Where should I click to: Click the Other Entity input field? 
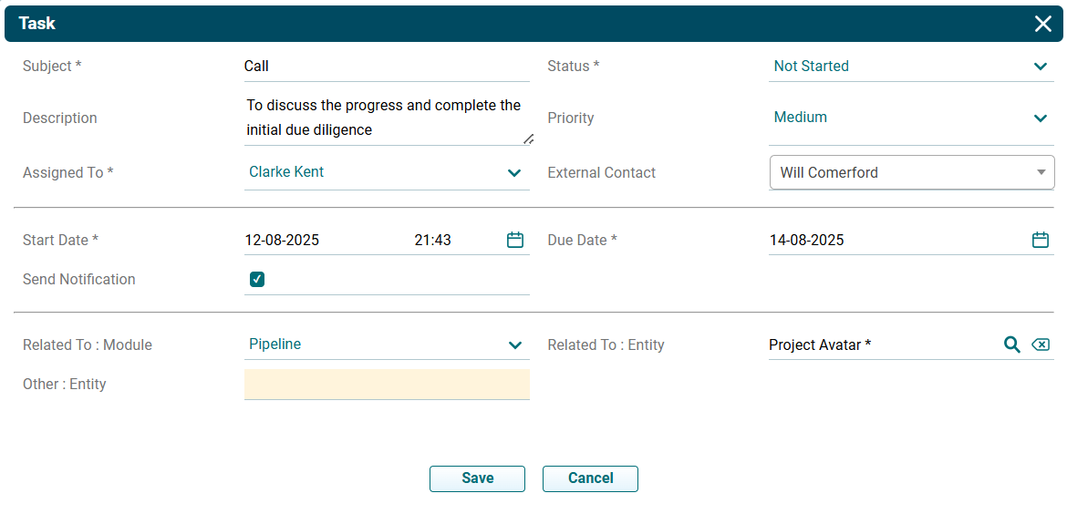(x=386, y=384)
